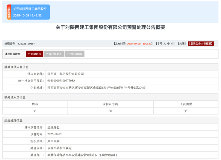Click supplier name 陕西建工集团股份有限公司
Screen dimensions: 221x160
coord(66,74)
